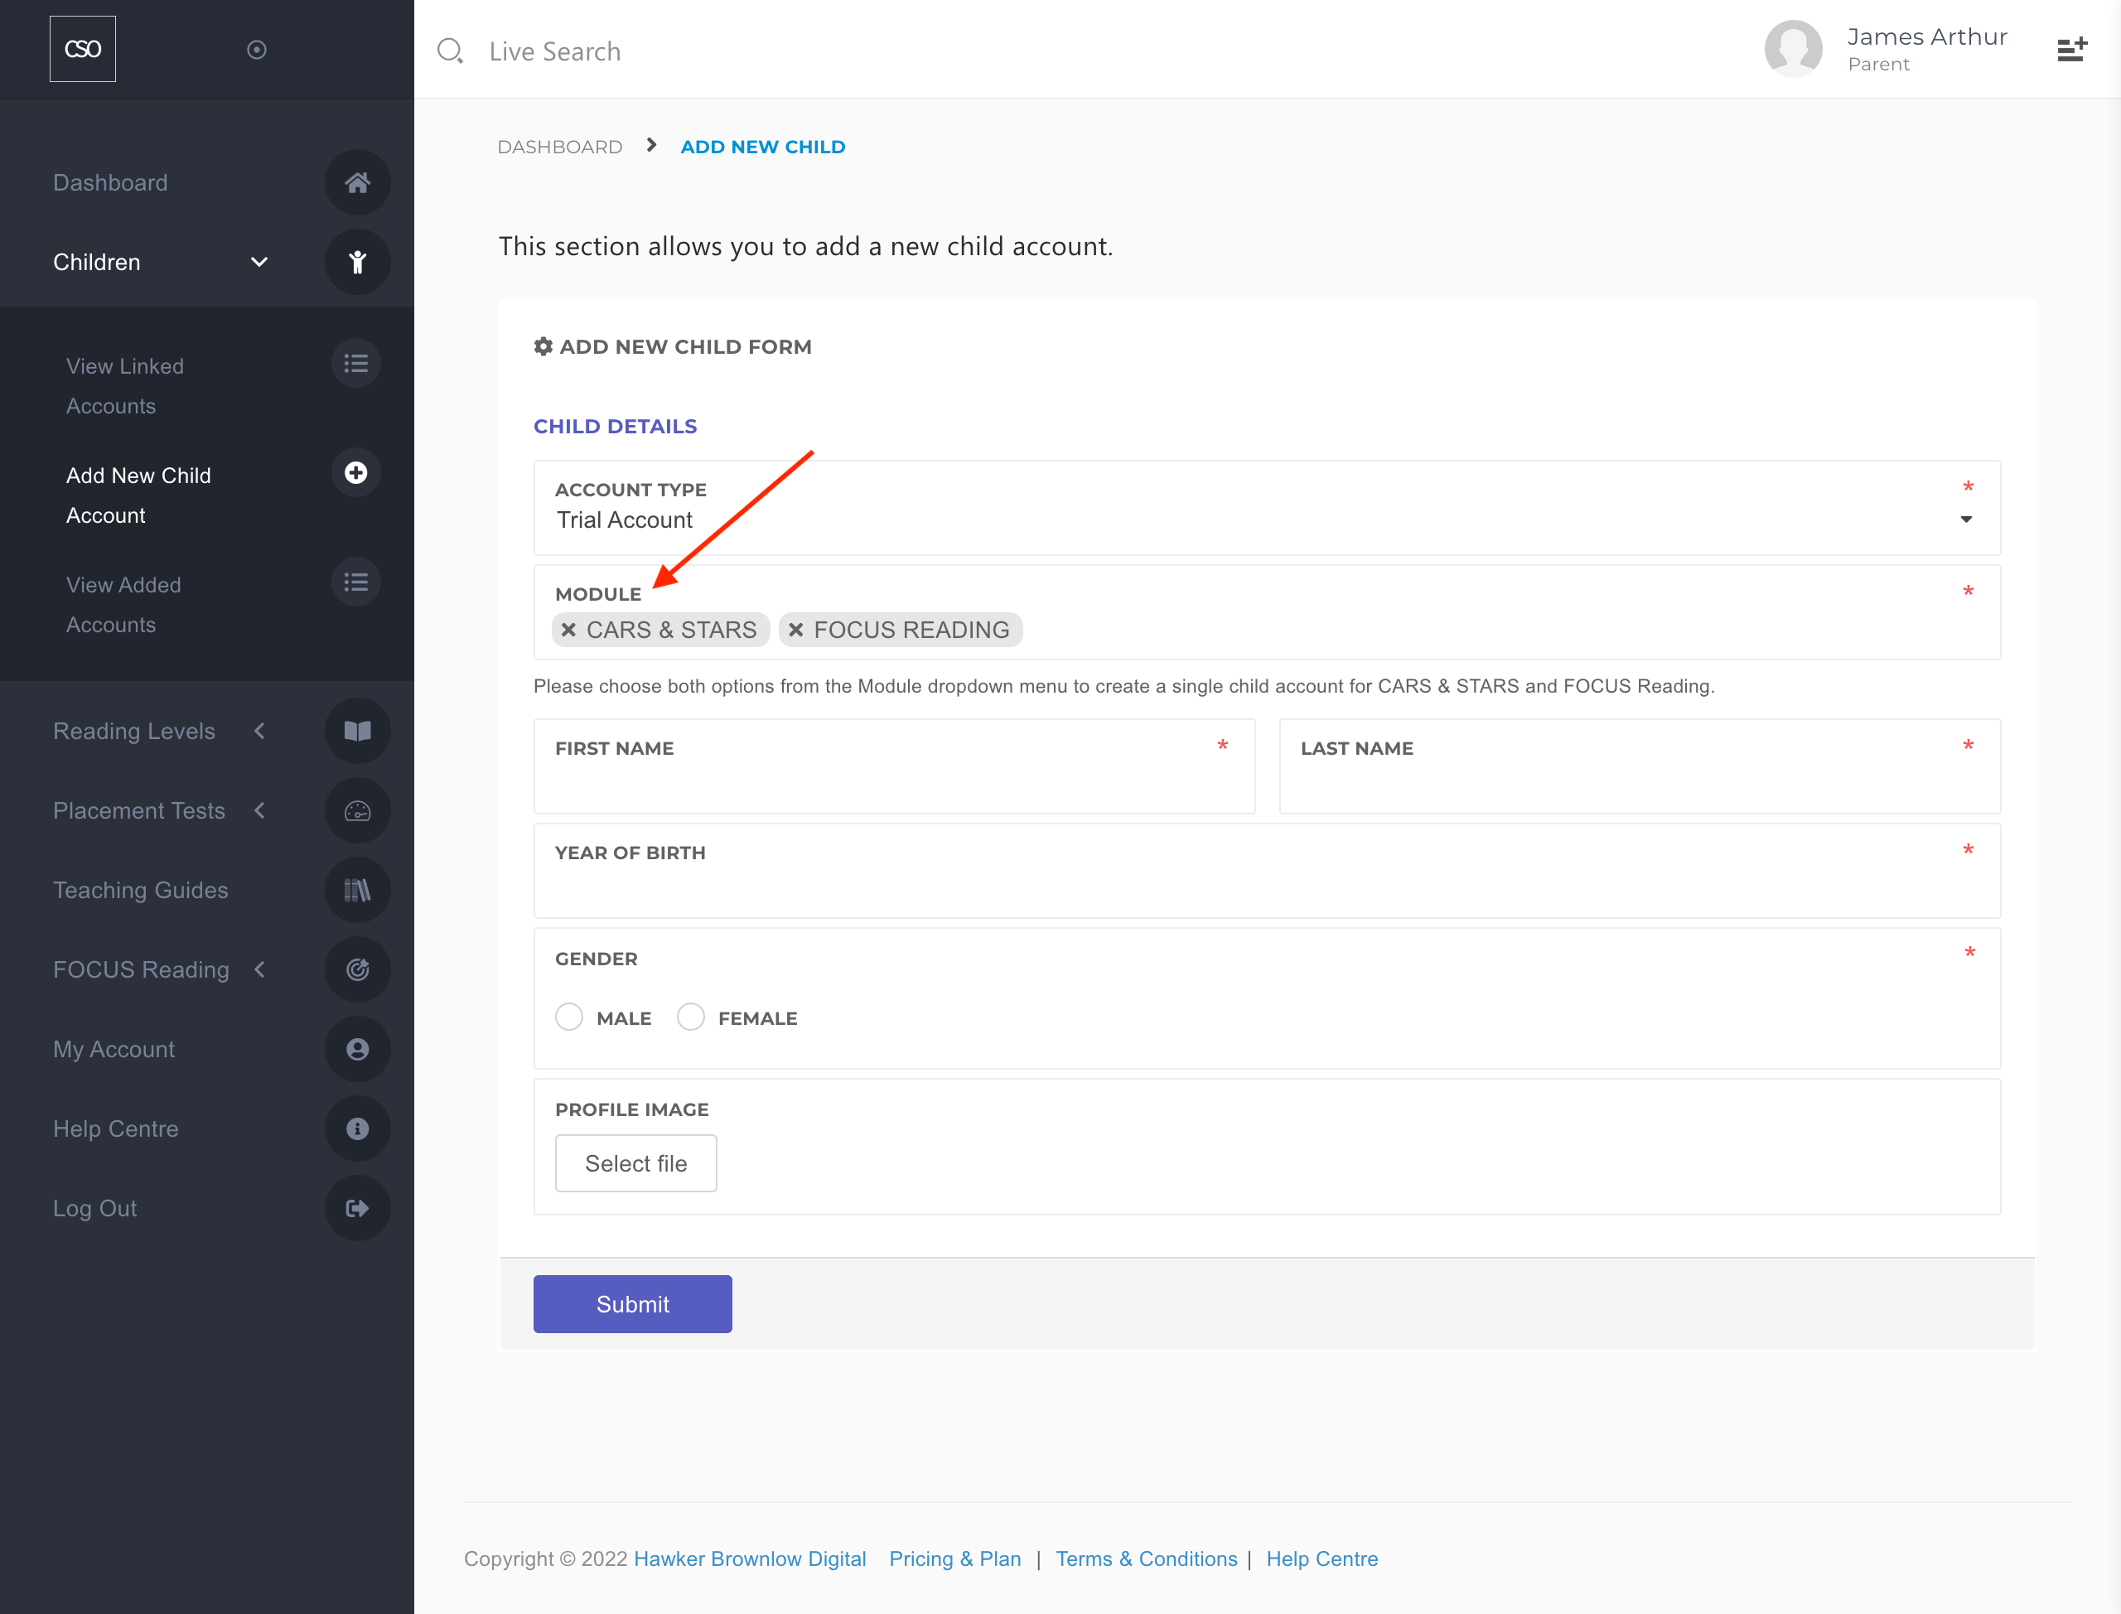This screenshot has height=1614, width=2121.
Task: Open the Pricing & Plan footer link
Action: coord(954,1559)
